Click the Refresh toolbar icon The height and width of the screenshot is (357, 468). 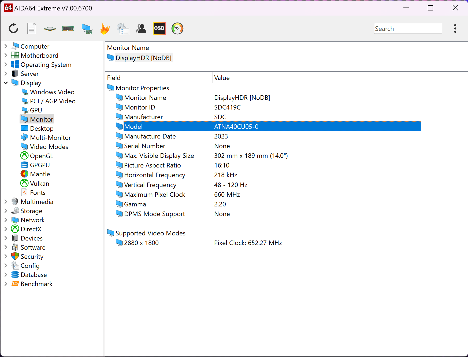(x=13, y=28)
